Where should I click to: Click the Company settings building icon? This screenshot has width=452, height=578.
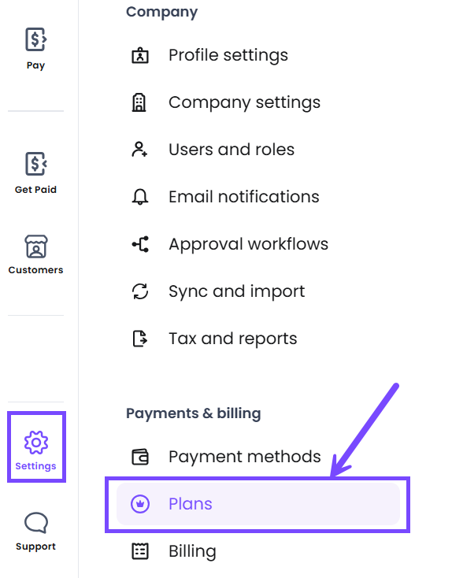point(139,102)
